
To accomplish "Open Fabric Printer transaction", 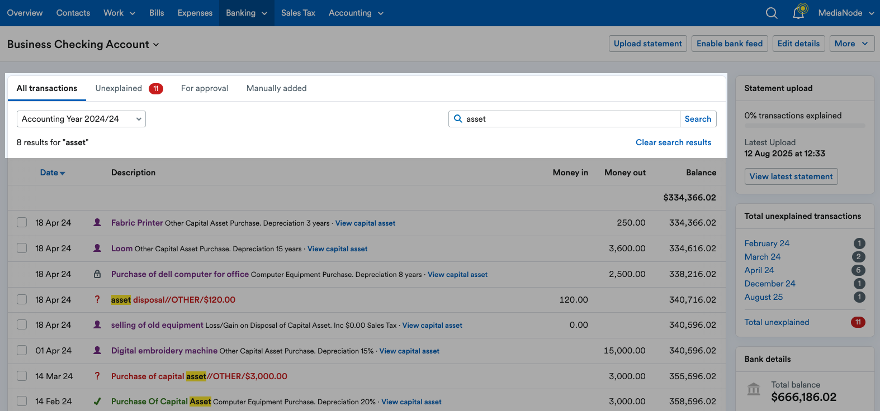I will (137, 223).
